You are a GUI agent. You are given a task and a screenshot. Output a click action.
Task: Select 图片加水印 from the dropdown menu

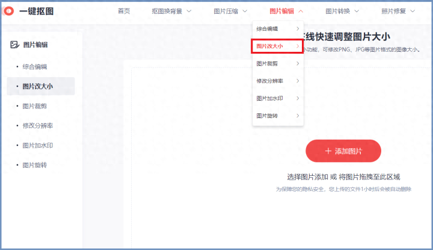(277, 98)
